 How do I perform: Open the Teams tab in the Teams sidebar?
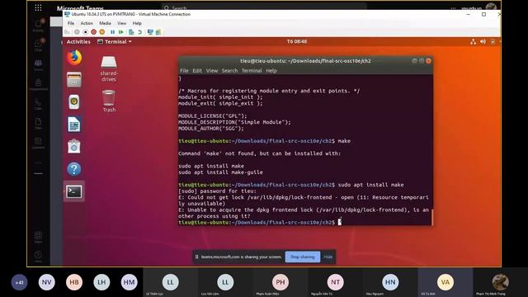pos(39,64)
